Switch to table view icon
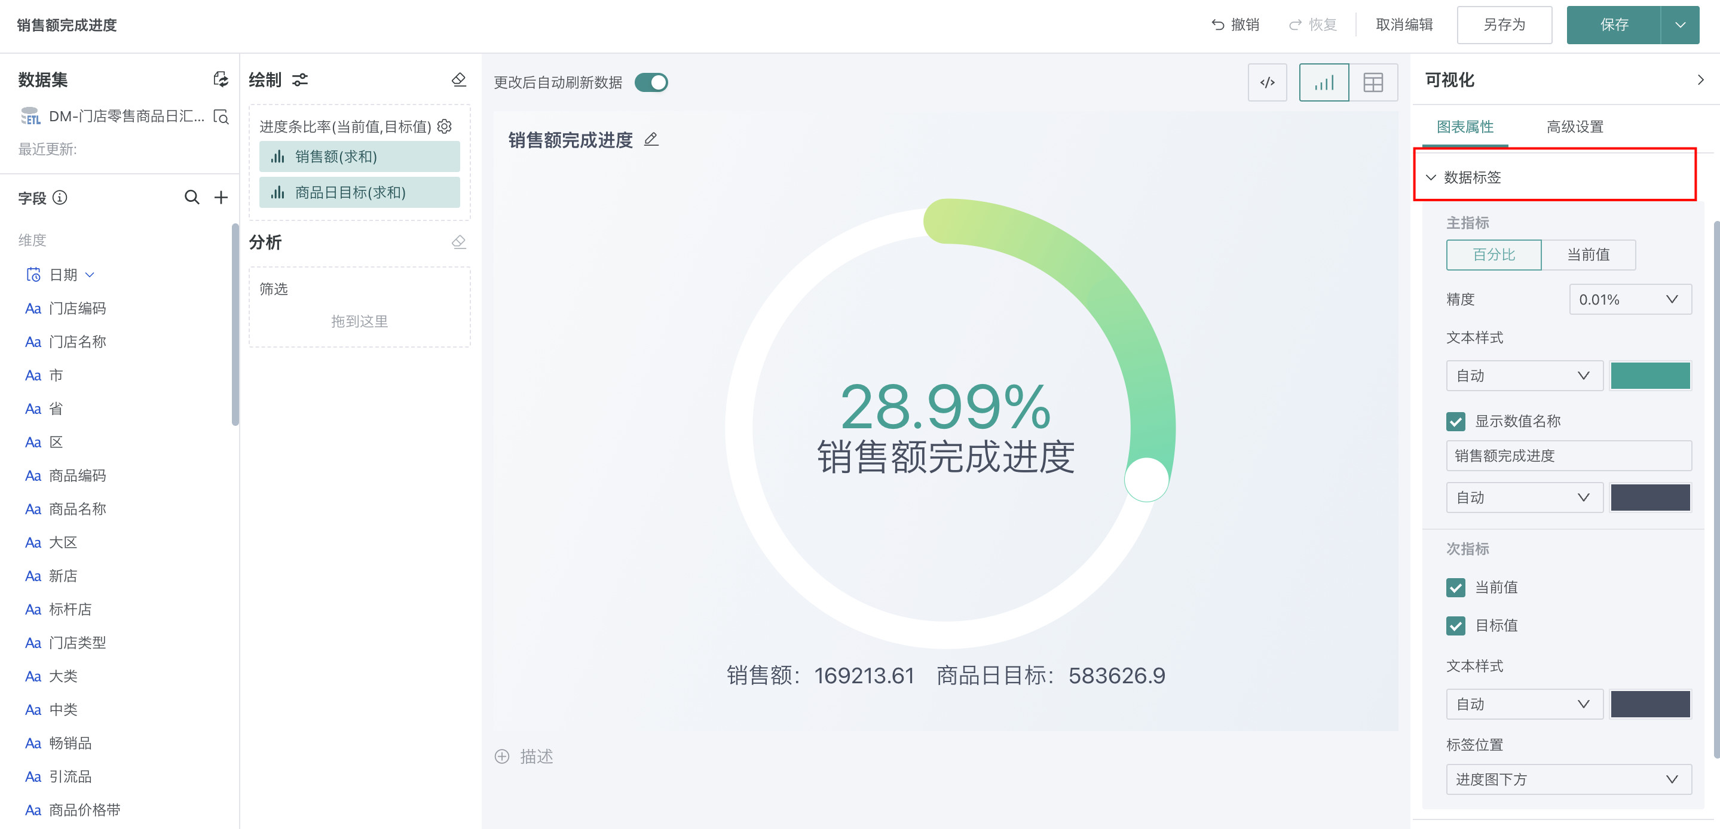 1373,83
